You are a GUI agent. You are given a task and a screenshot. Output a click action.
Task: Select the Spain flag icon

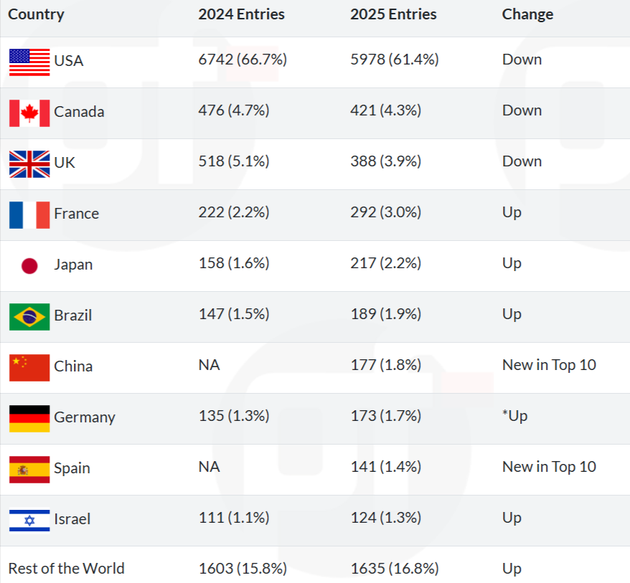point(29,469)
